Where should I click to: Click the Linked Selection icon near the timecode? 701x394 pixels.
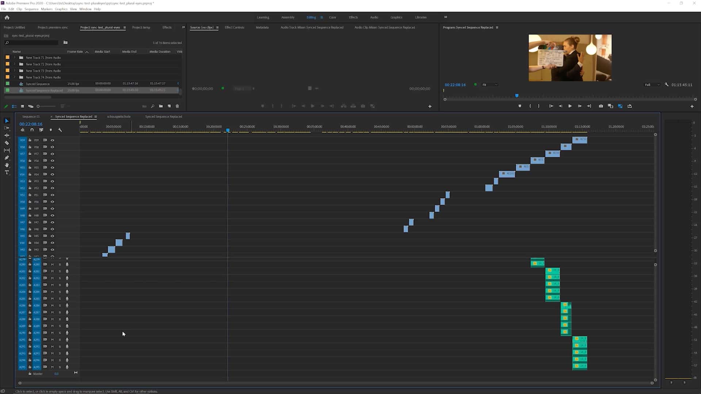(41, 130)
